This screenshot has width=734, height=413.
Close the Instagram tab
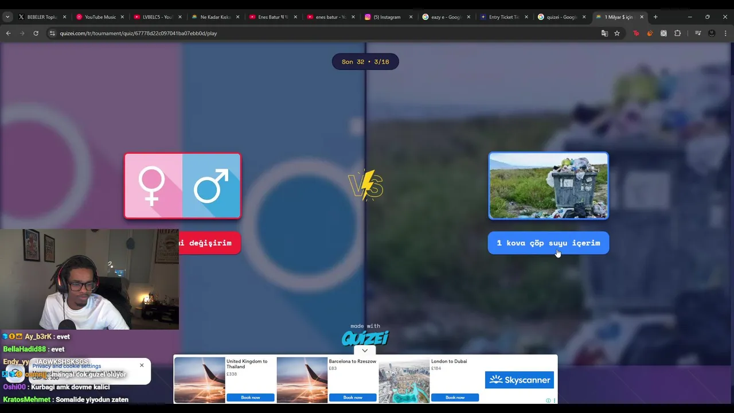[411, 17]
